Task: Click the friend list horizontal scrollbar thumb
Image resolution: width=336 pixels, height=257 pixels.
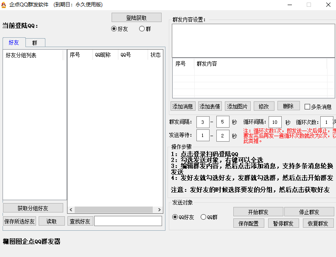Action: (114, 210)
